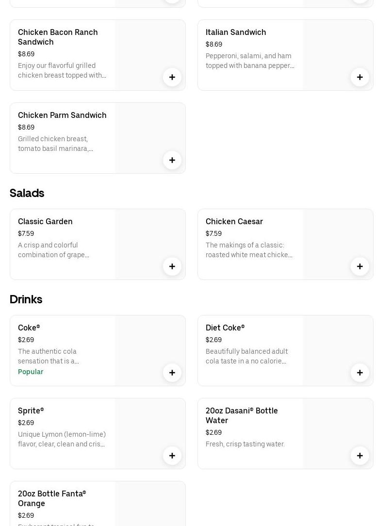This screenshot has height=526, width=390.
Task: Open the Sprite drink title
Action: tap(31, 411)
